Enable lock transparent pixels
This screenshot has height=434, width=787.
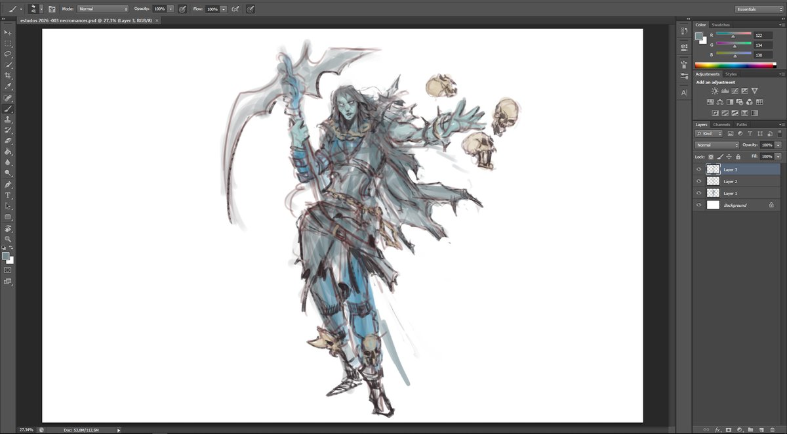[710, 156]
